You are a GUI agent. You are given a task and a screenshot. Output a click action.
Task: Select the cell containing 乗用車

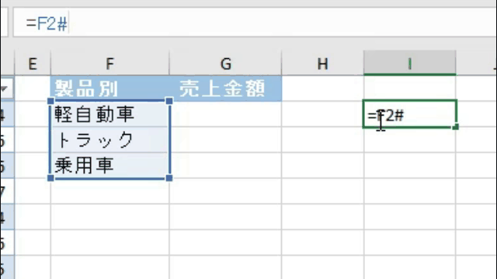[x=109, y=165]
